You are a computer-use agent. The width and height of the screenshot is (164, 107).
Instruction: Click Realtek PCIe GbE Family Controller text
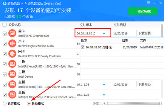(40, 56)
